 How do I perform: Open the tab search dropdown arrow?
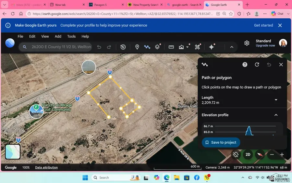[x=5, y=5]
